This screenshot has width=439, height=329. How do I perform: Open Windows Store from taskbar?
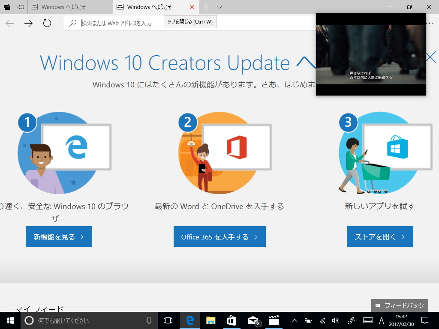point(232,320)
